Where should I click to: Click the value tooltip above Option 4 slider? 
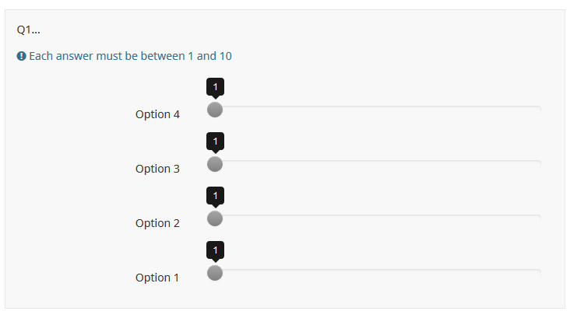coord(215,86)
